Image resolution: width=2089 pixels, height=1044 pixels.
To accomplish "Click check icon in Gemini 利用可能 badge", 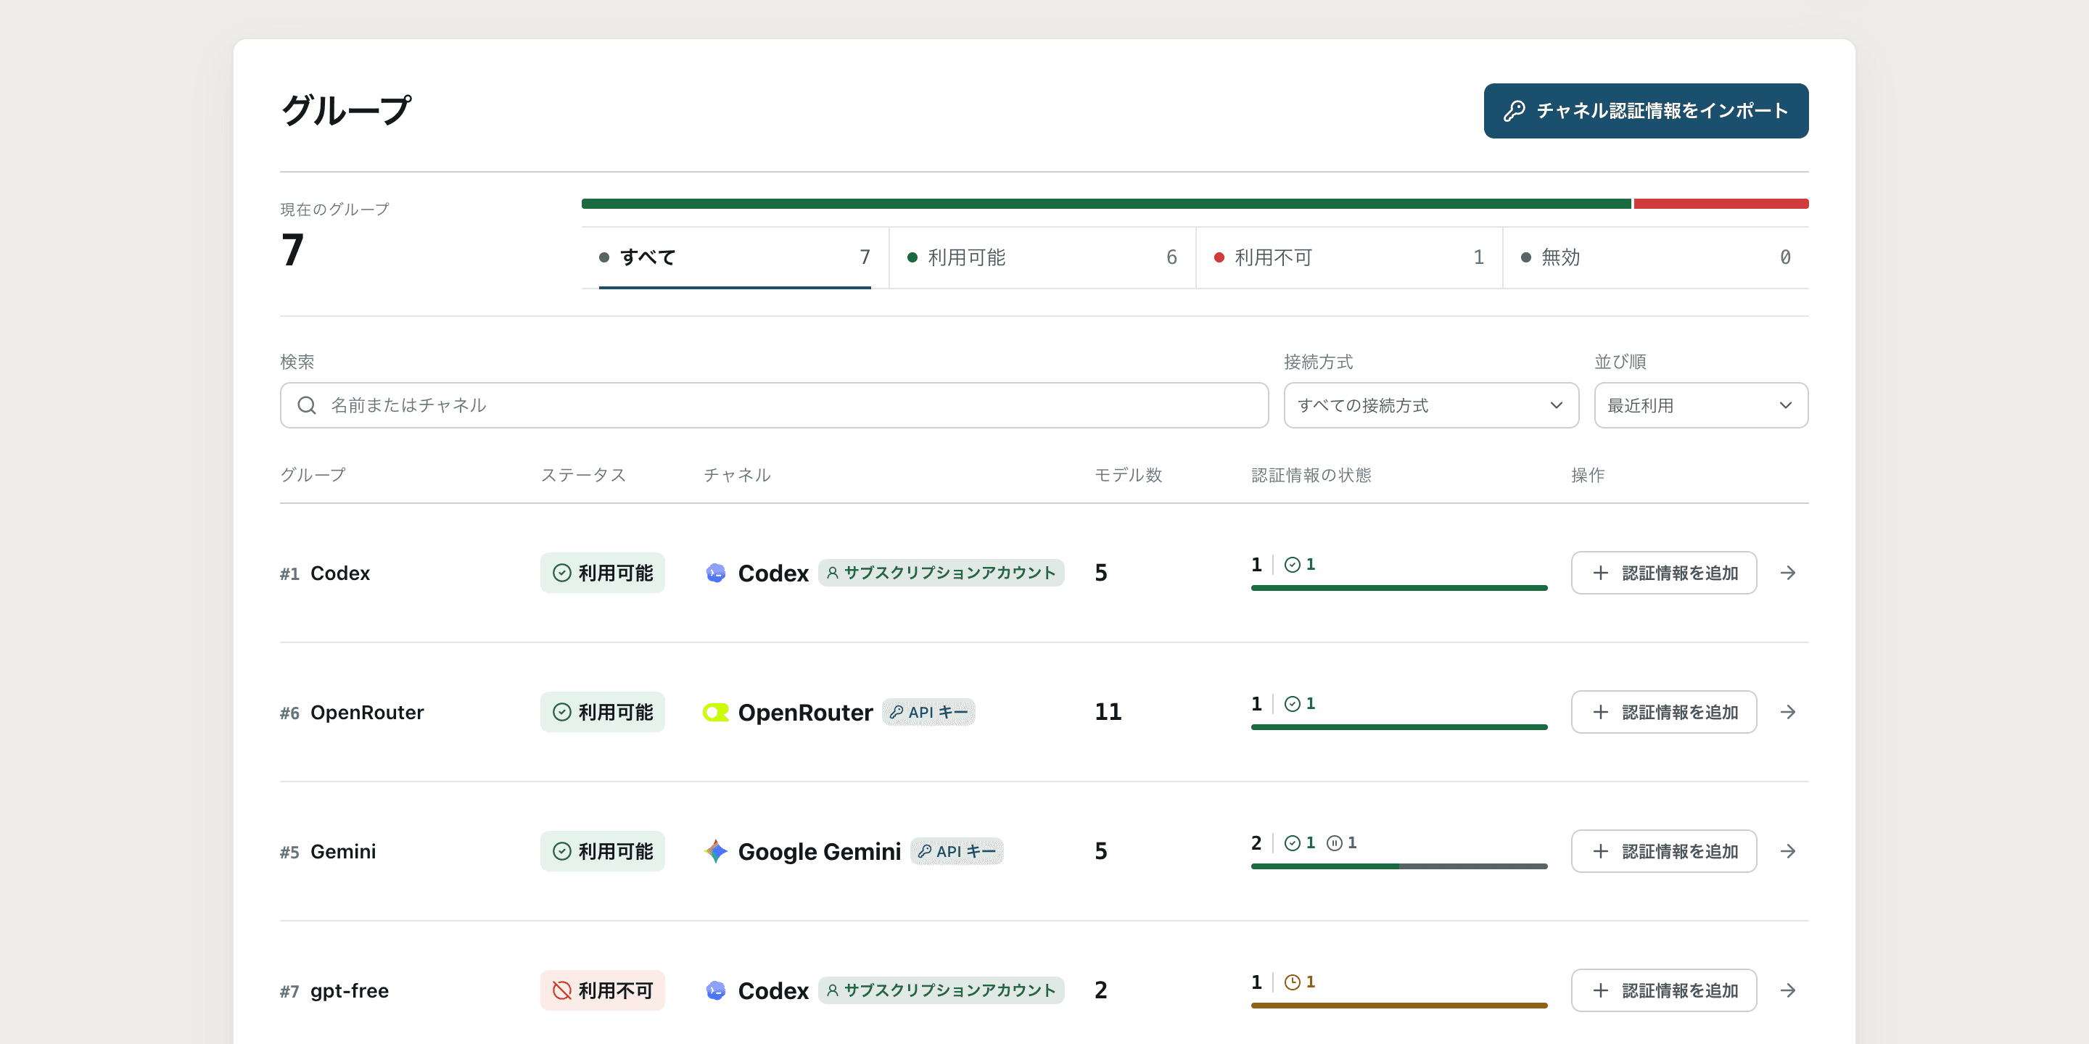I will tap(562, 851).
